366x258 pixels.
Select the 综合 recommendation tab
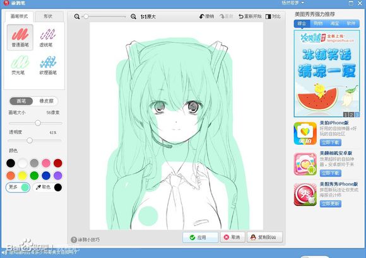click(302, 23)
